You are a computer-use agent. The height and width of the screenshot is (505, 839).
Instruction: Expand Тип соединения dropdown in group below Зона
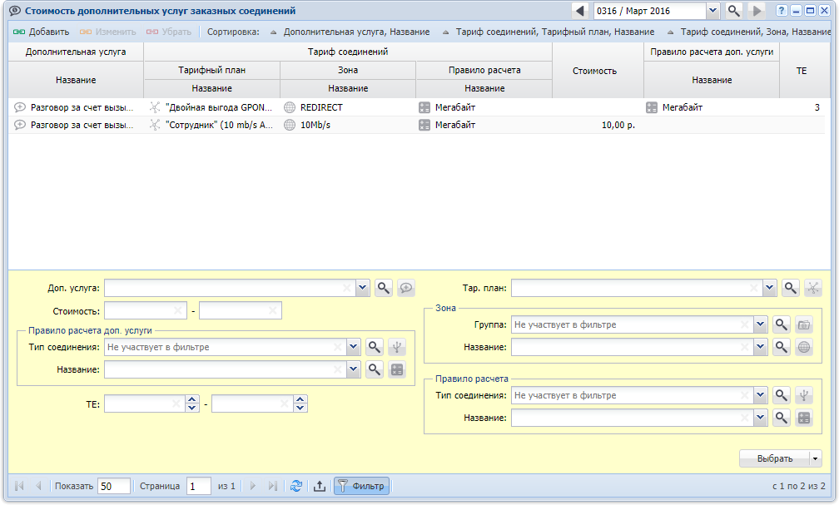[x=761, y=395]
